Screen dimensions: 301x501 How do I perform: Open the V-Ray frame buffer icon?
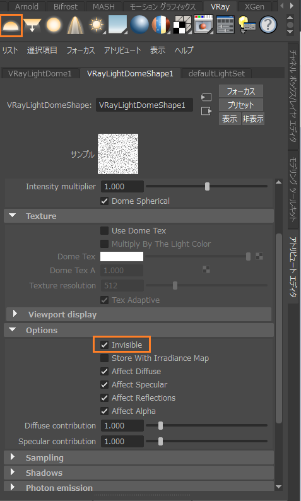203,25
